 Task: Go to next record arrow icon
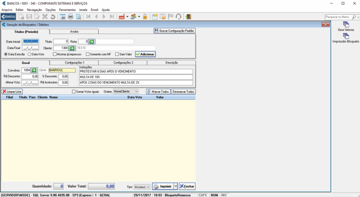click(x=104, y=16)
